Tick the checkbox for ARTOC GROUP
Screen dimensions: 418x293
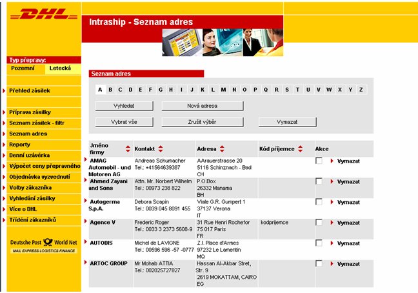pyautogui.click(x=319, y=263)
